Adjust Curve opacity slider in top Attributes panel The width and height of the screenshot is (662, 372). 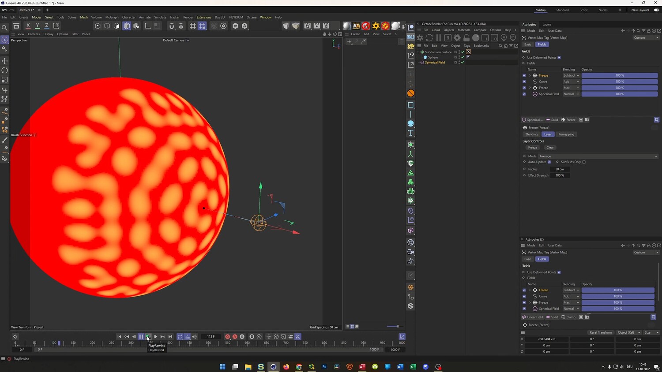point(620,82)
